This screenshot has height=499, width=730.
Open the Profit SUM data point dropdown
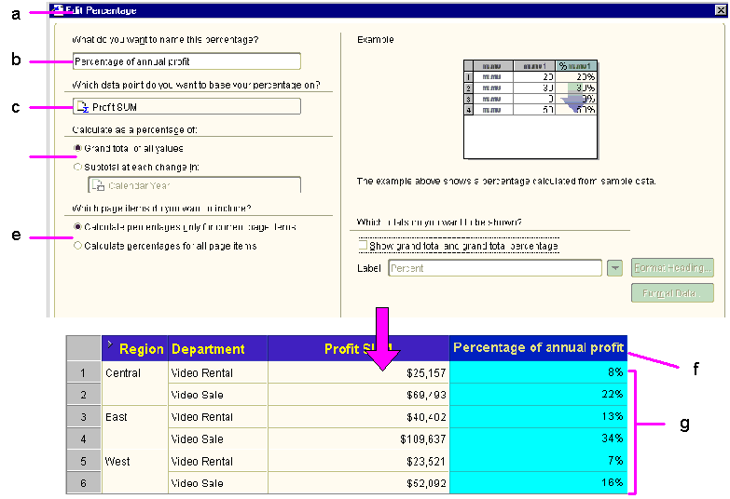pos(186,106)
